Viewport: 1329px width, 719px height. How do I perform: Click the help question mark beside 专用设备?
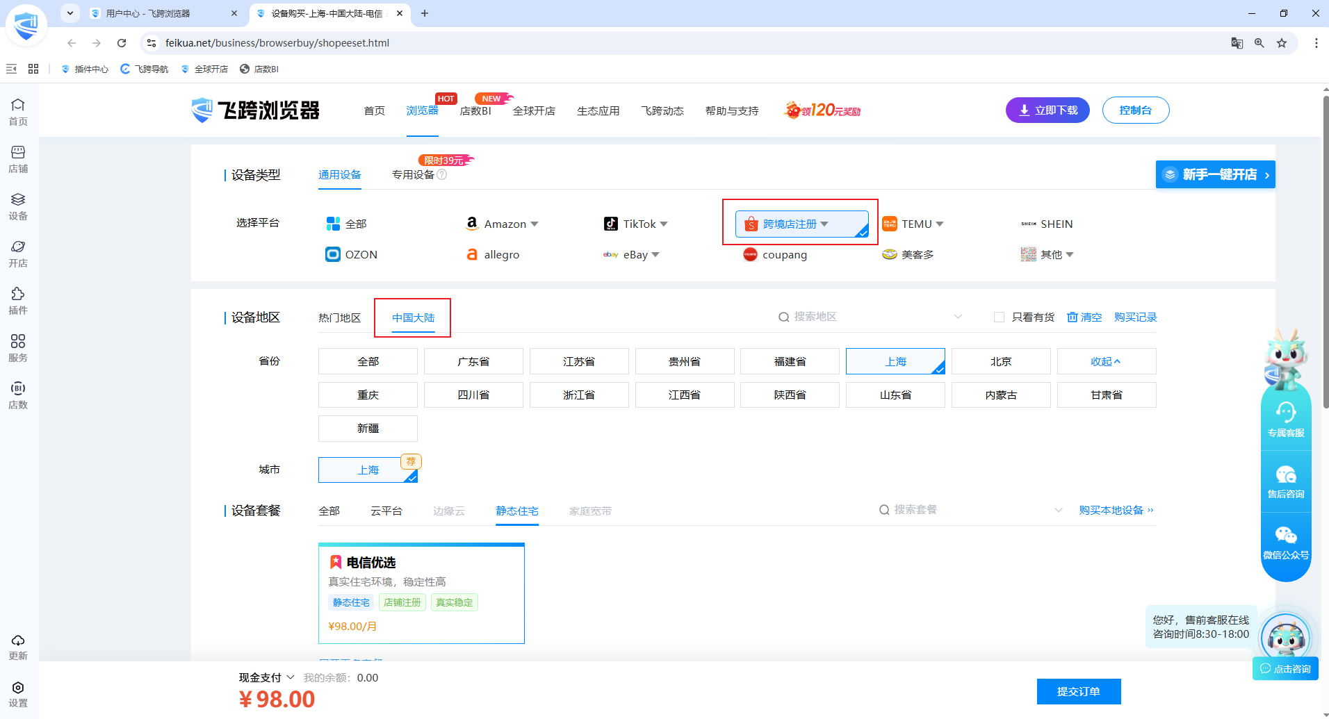click(442, 174)
